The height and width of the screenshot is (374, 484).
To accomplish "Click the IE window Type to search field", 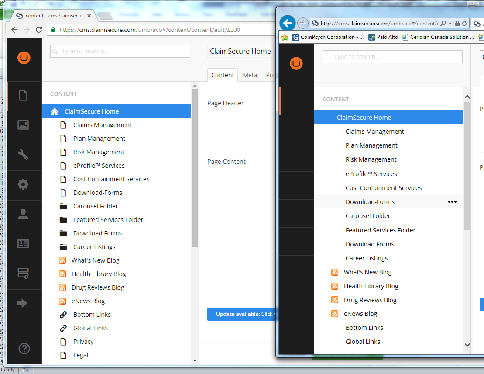I will (392, 57).
